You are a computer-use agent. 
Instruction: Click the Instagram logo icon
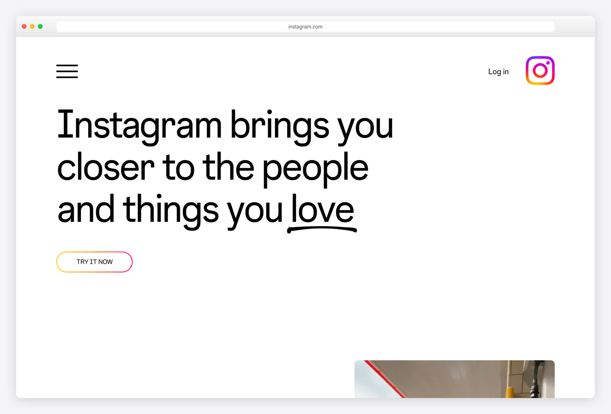[540, 71]
